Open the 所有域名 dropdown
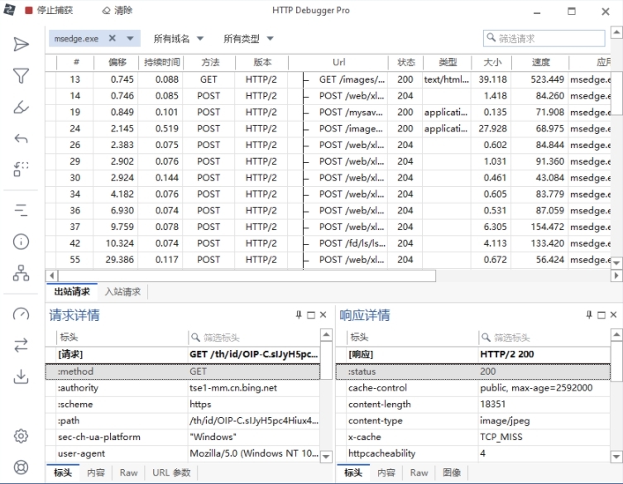Screen dimensions: 623x484 179,39
